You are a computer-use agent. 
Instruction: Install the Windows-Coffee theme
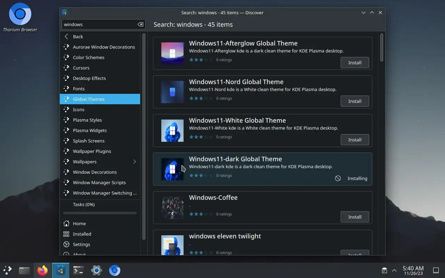355,217
